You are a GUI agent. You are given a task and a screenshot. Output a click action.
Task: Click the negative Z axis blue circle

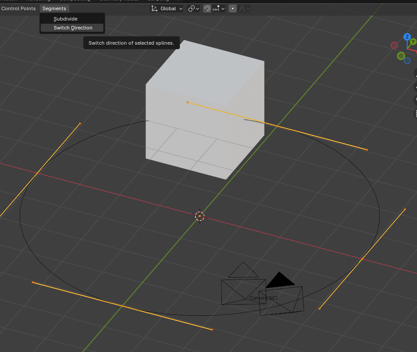[407, 60]
